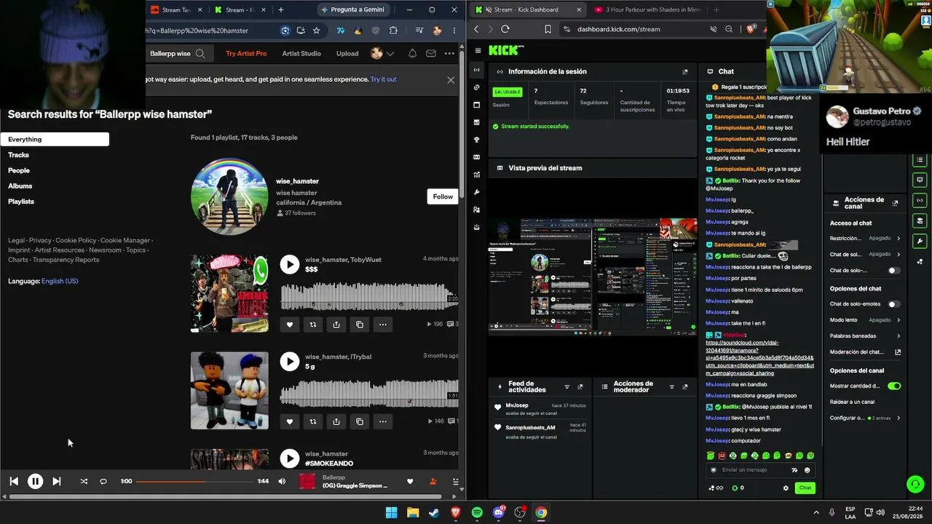Viewport: 932px width, 524px height.
Task: Pop out the Información de la sesión panel
Action: [684, 72]
